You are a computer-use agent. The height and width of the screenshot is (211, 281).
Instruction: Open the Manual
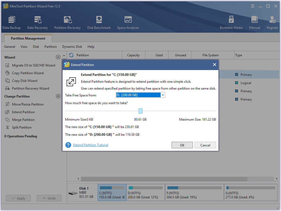coord(254,22)
